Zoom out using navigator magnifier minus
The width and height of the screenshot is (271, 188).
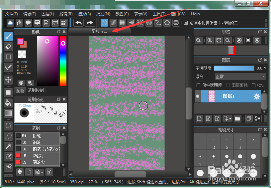coord(228,41)
